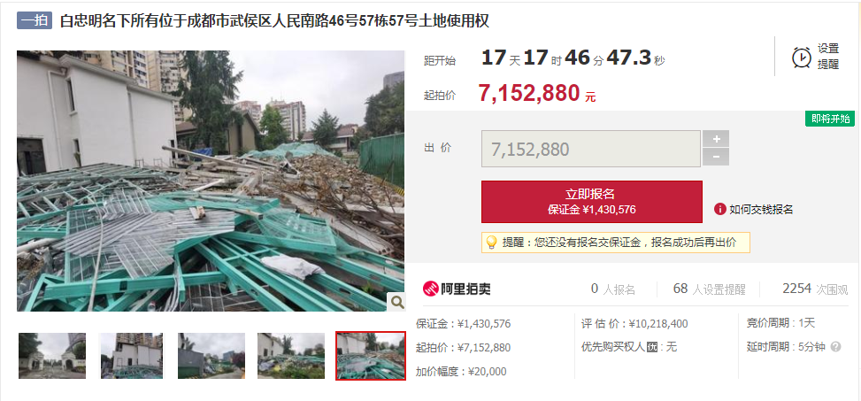
Task: Click the 设置提醒 reminder text
Action: coord(828,57)
